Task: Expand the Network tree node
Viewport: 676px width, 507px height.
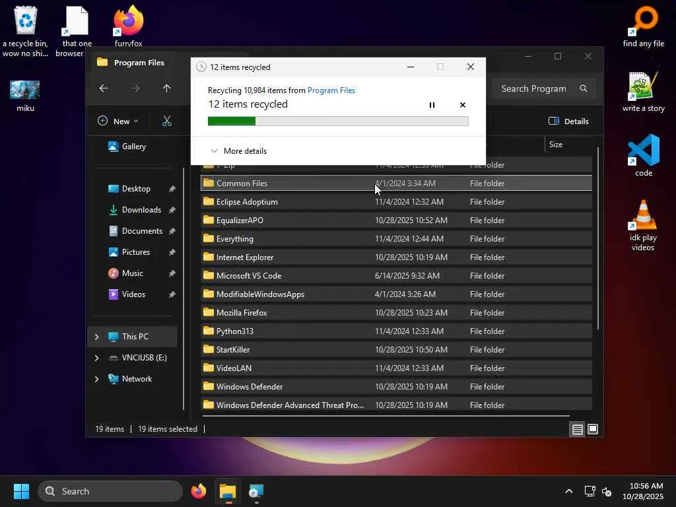Action: click(96, 379)
